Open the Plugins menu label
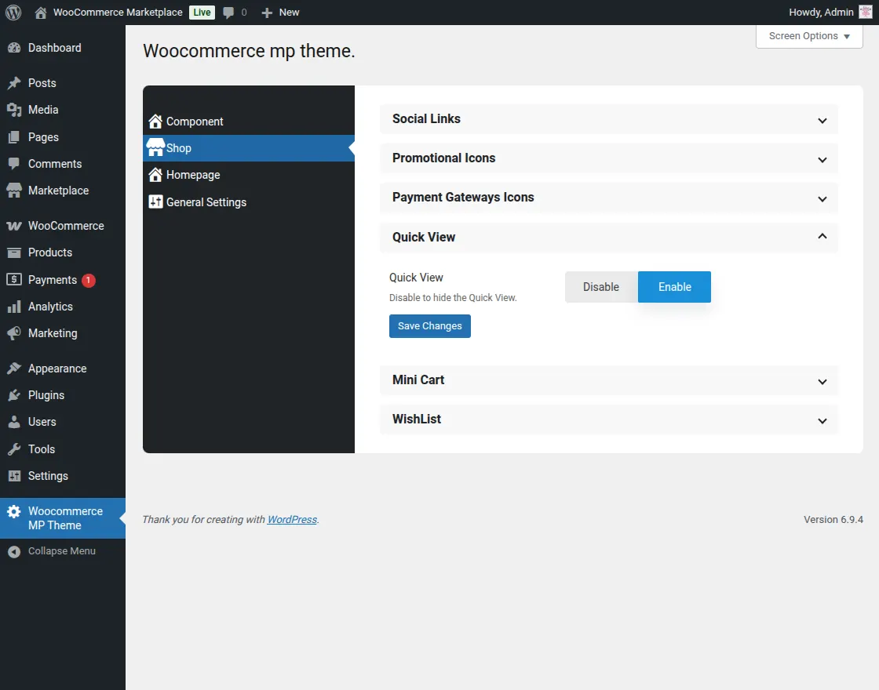Image resolution: width=879 pixels, height=690 pixels. [46, 395]
